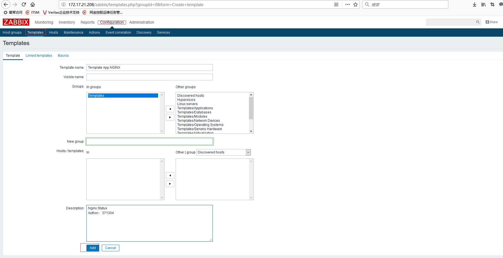Open the page actions three-dot menu
The height and width of the screenshot is (258, 503).
point(347,4)
